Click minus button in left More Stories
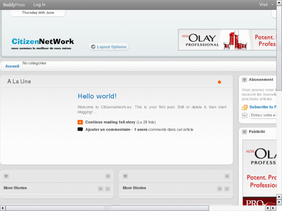 pyautogui.click(x=107, y=189)
